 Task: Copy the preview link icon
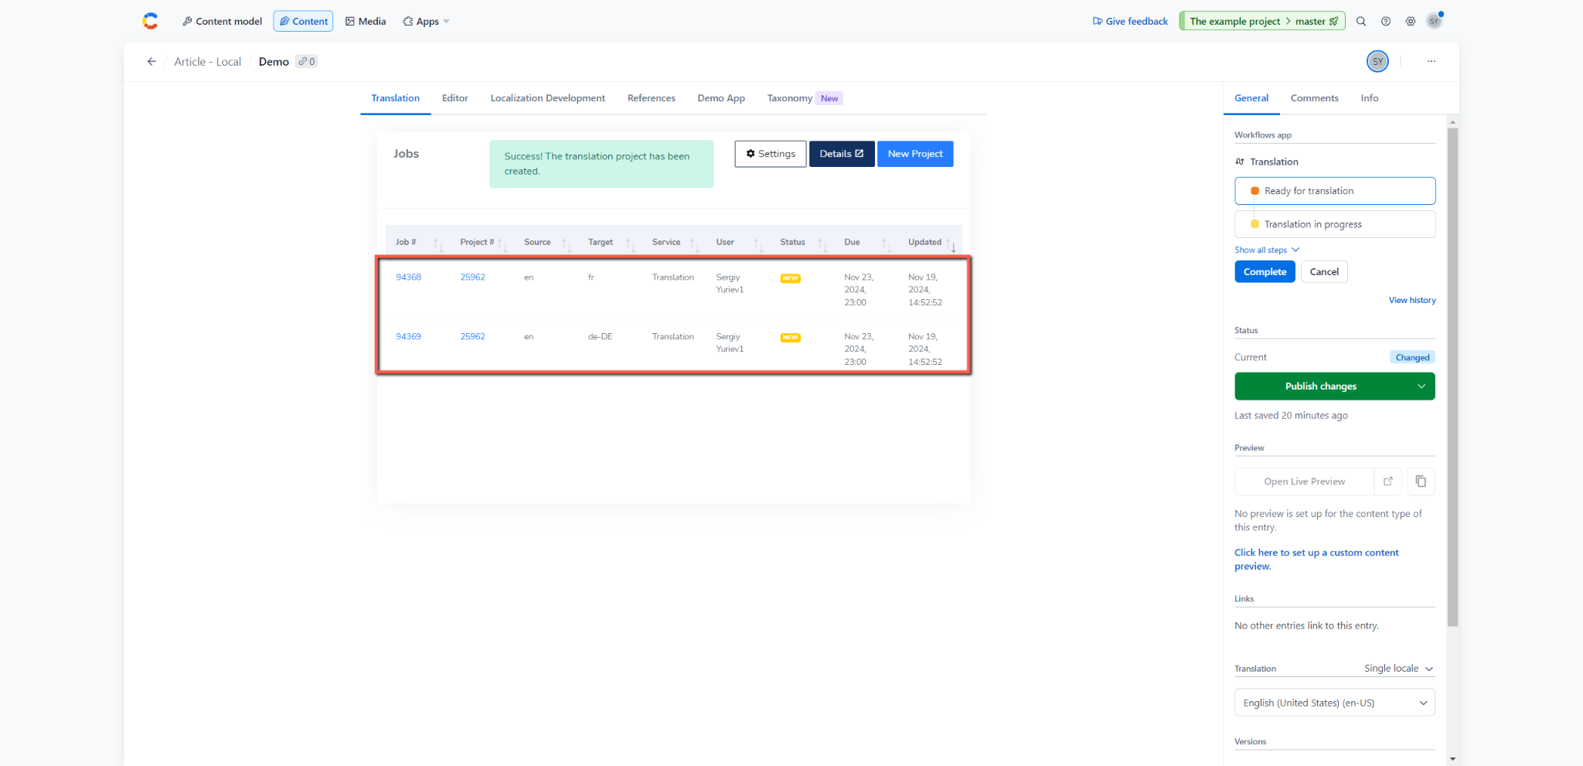coord(1421,482)
